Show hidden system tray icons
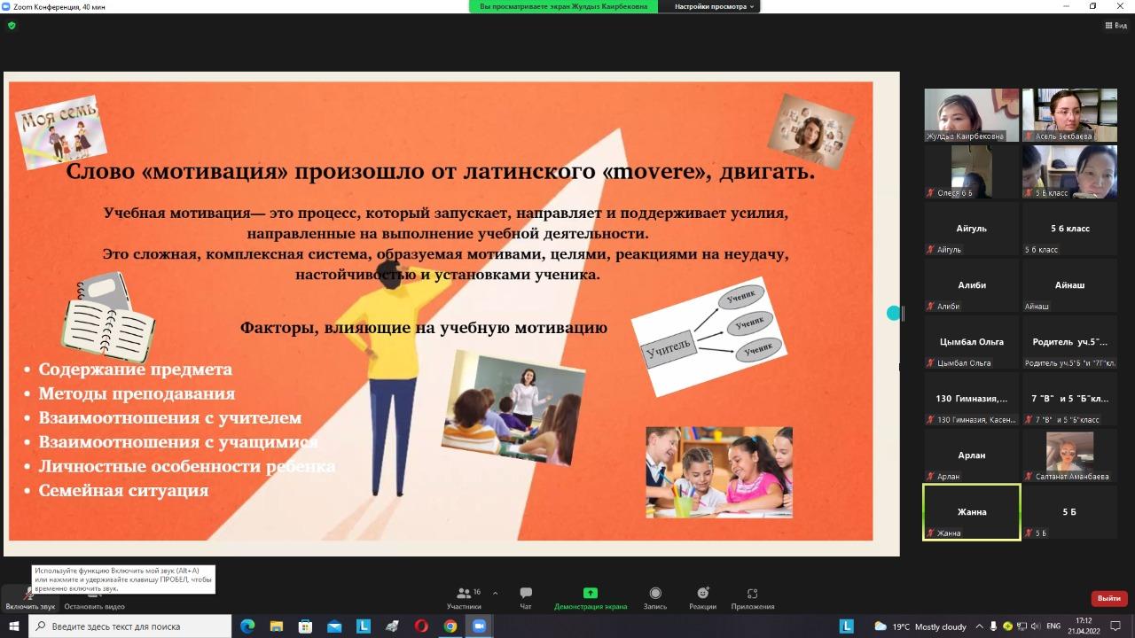 [x=979, y=626]
